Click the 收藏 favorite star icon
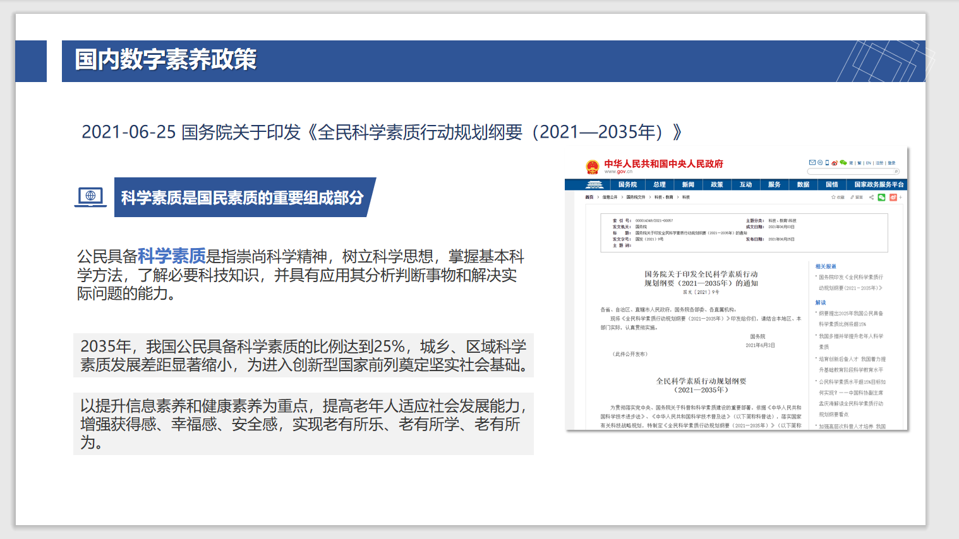 point(835,197)
